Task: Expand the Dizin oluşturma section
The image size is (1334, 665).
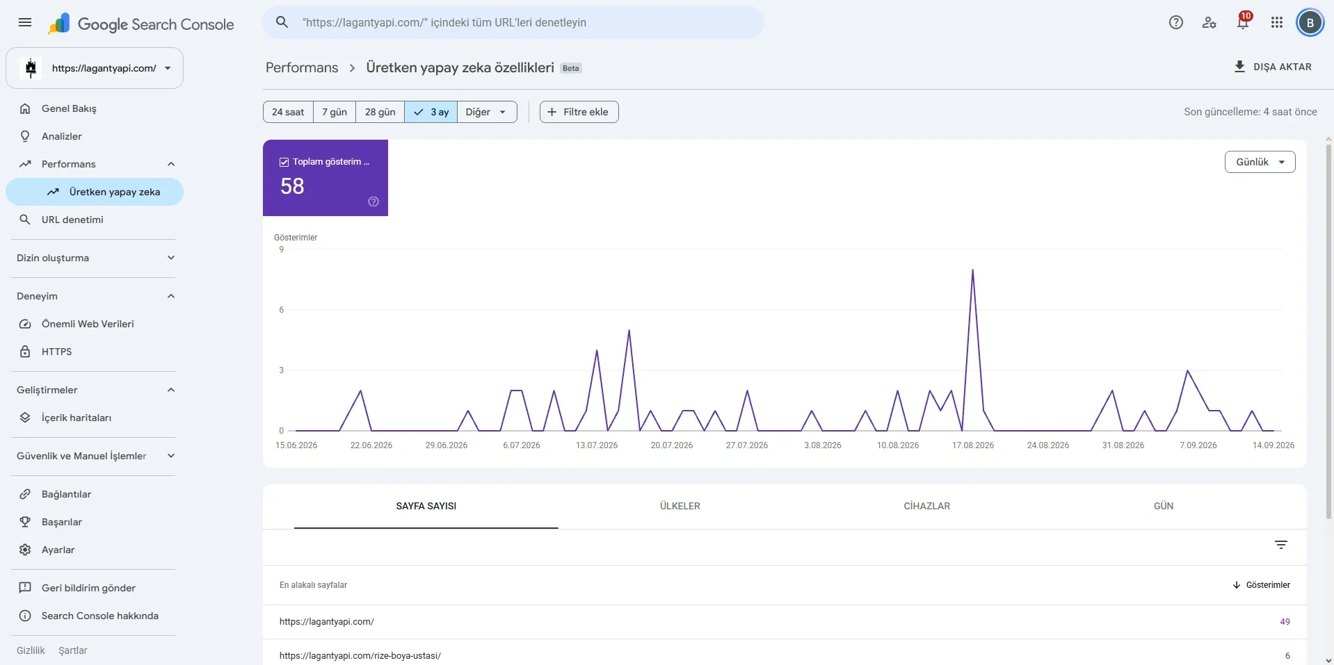Action: point(171,258)
